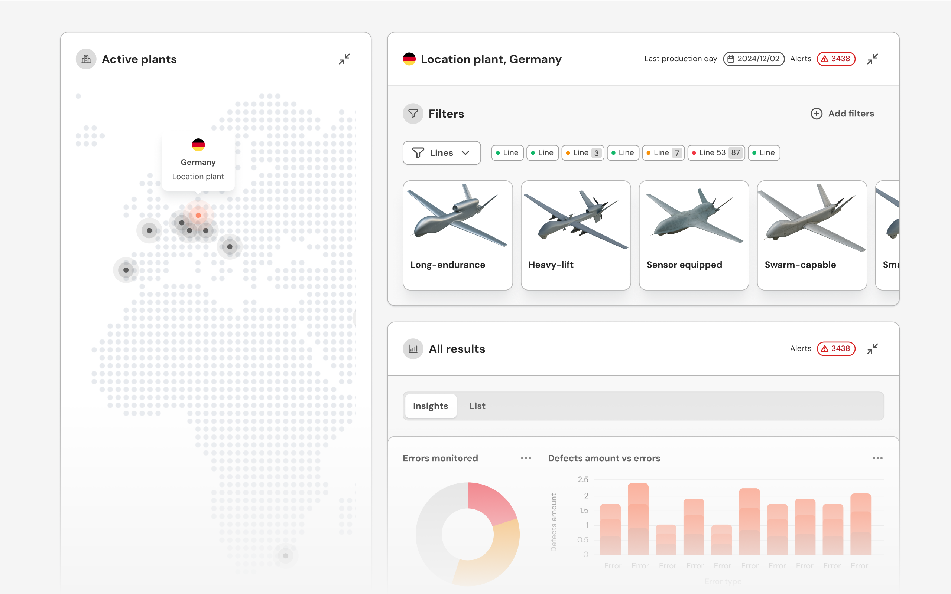Click the Last production day 2024/12/02 date field
951x594 pixels.
coord(754,59)
